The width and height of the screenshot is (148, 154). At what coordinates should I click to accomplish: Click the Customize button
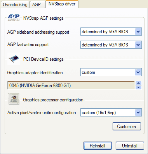coord(127,127)
